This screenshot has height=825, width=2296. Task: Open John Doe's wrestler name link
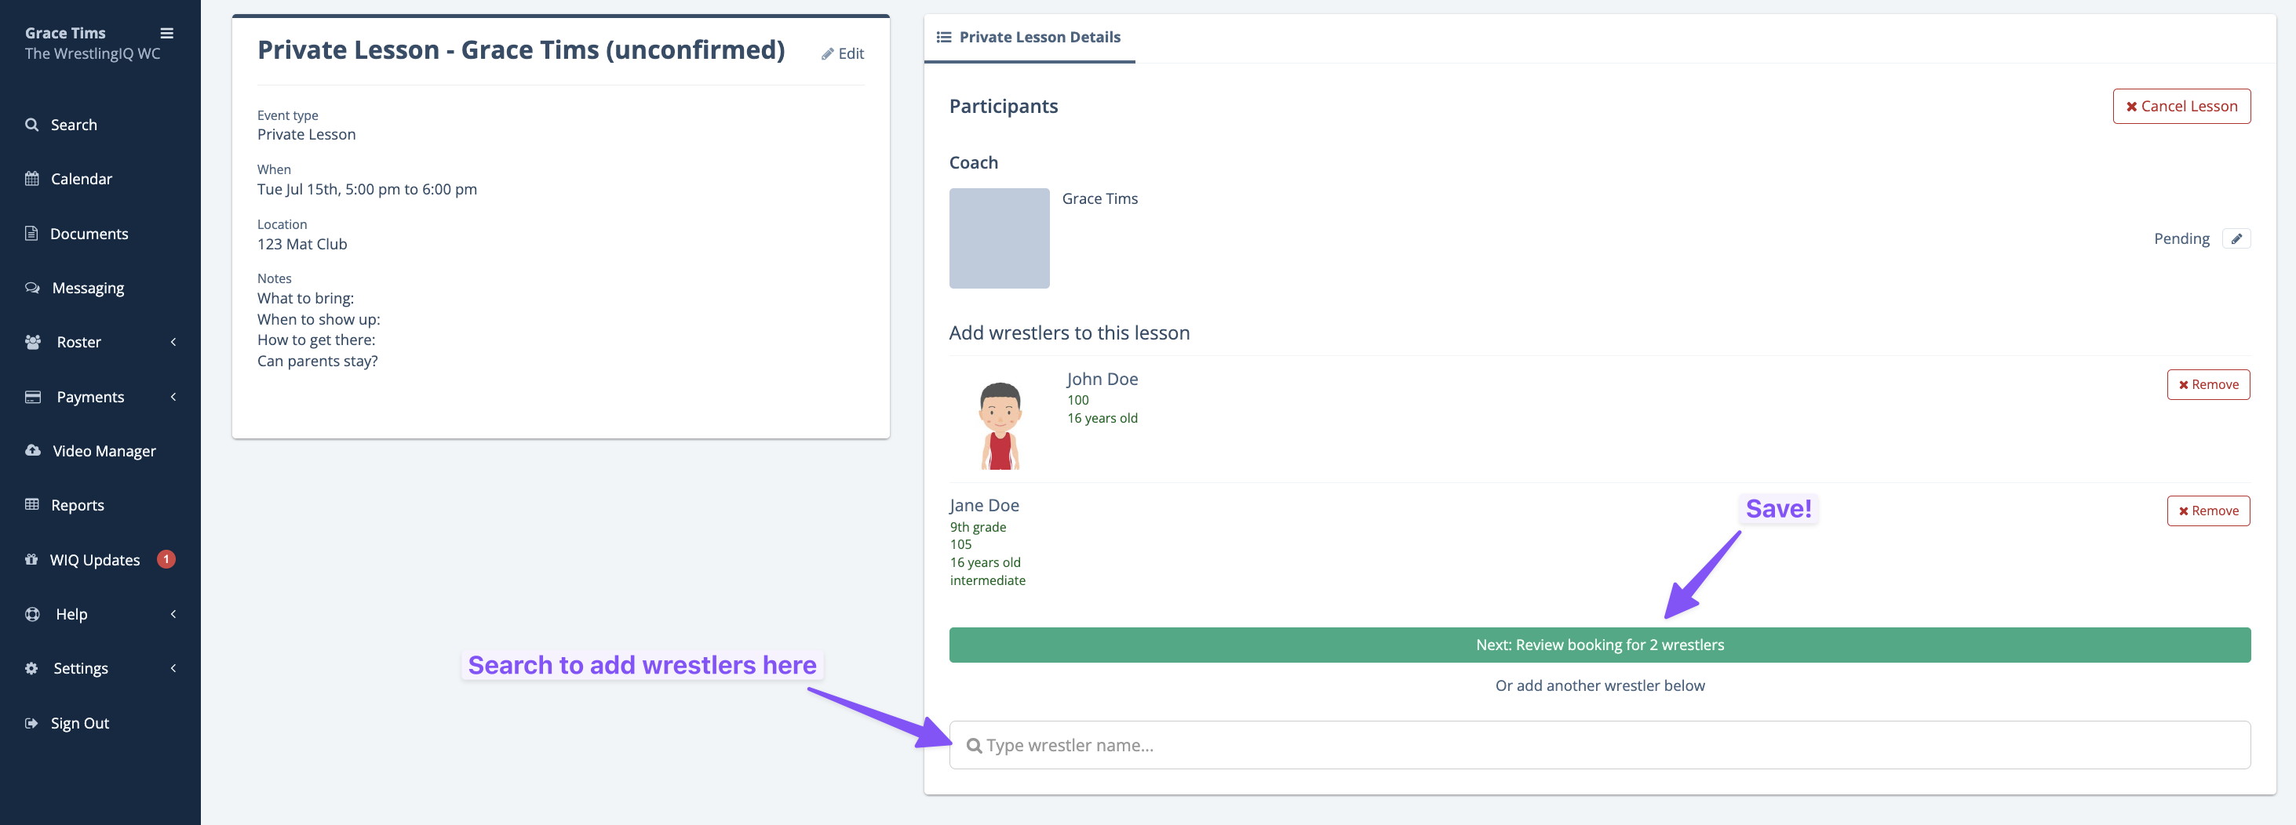pos(1102,379)
